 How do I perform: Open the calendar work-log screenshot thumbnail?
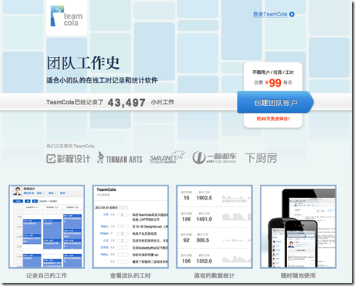47,227
